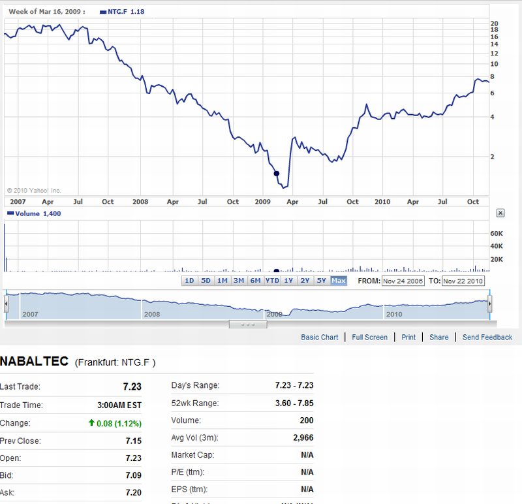Click the Market Cap N/A value
The image size is (522, 504).
(x=307, y=454)
